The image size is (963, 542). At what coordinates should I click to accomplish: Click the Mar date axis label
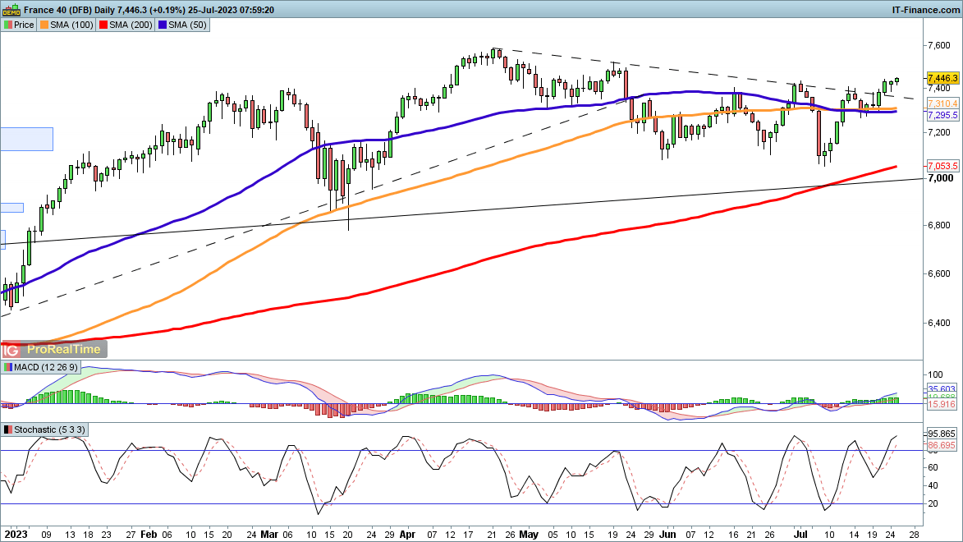[269, 534]
